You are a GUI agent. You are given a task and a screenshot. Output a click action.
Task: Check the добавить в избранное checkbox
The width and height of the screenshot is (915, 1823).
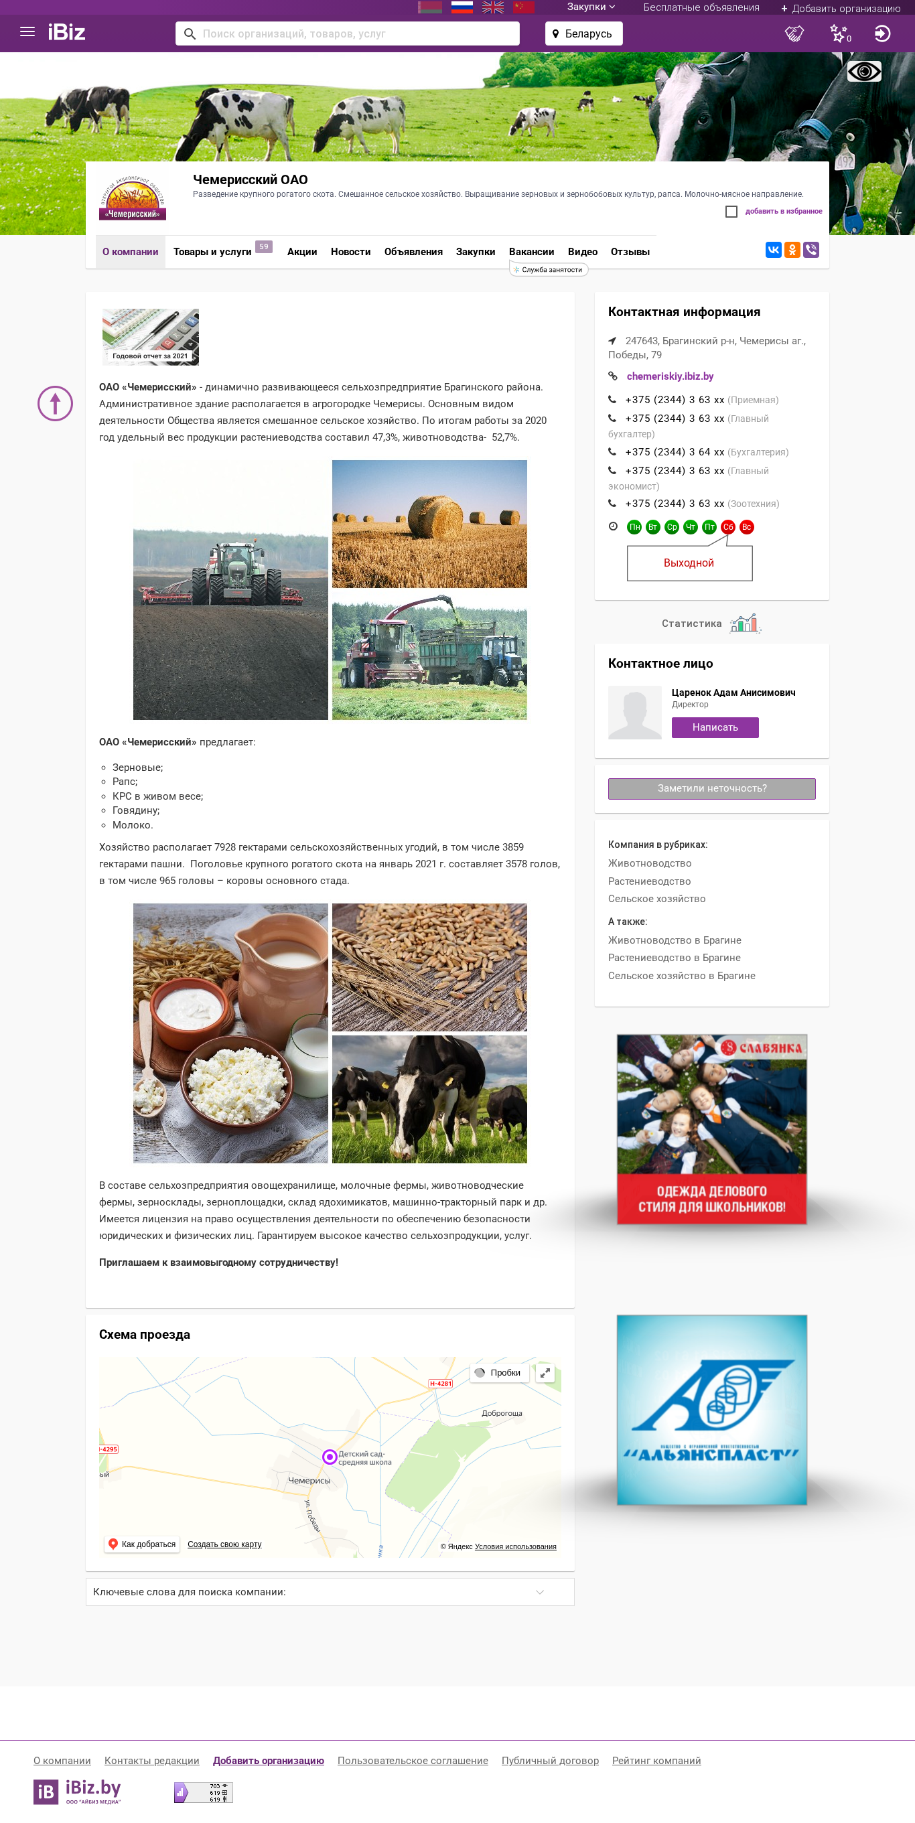(731, 212)
